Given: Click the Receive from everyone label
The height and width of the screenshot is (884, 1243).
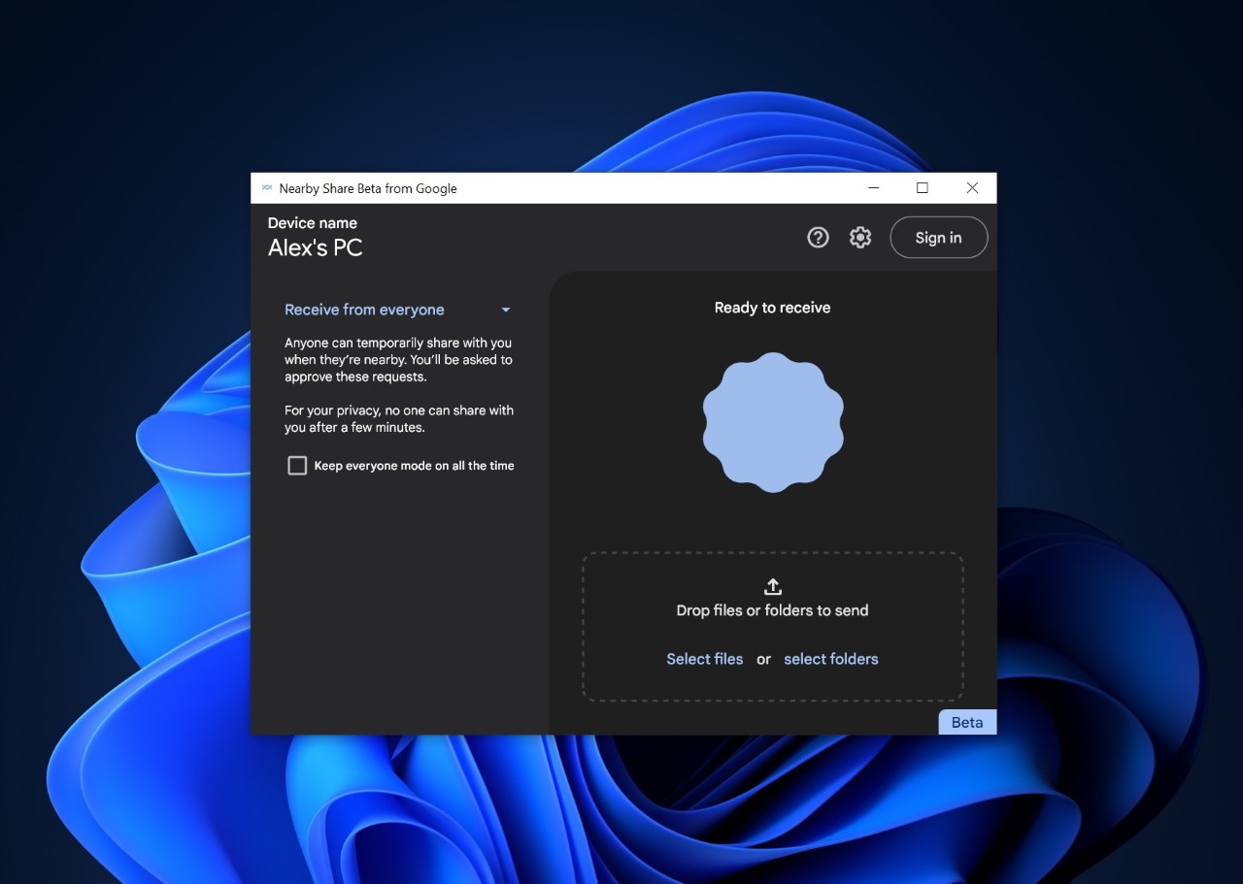Looking at the screenshot, I should pos(364,311).
